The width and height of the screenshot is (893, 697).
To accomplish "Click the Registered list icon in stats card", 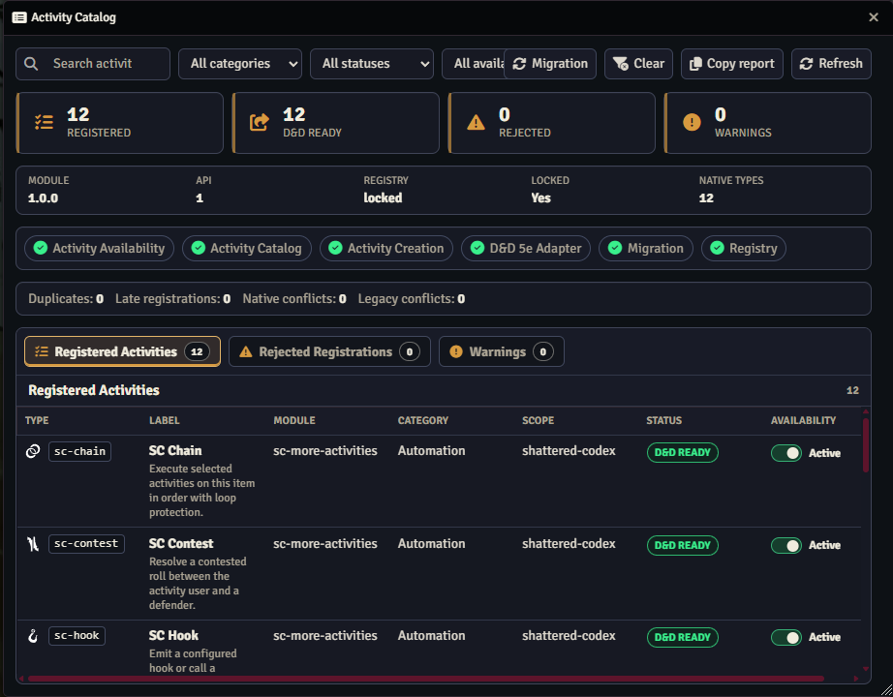I will point(44,122).
